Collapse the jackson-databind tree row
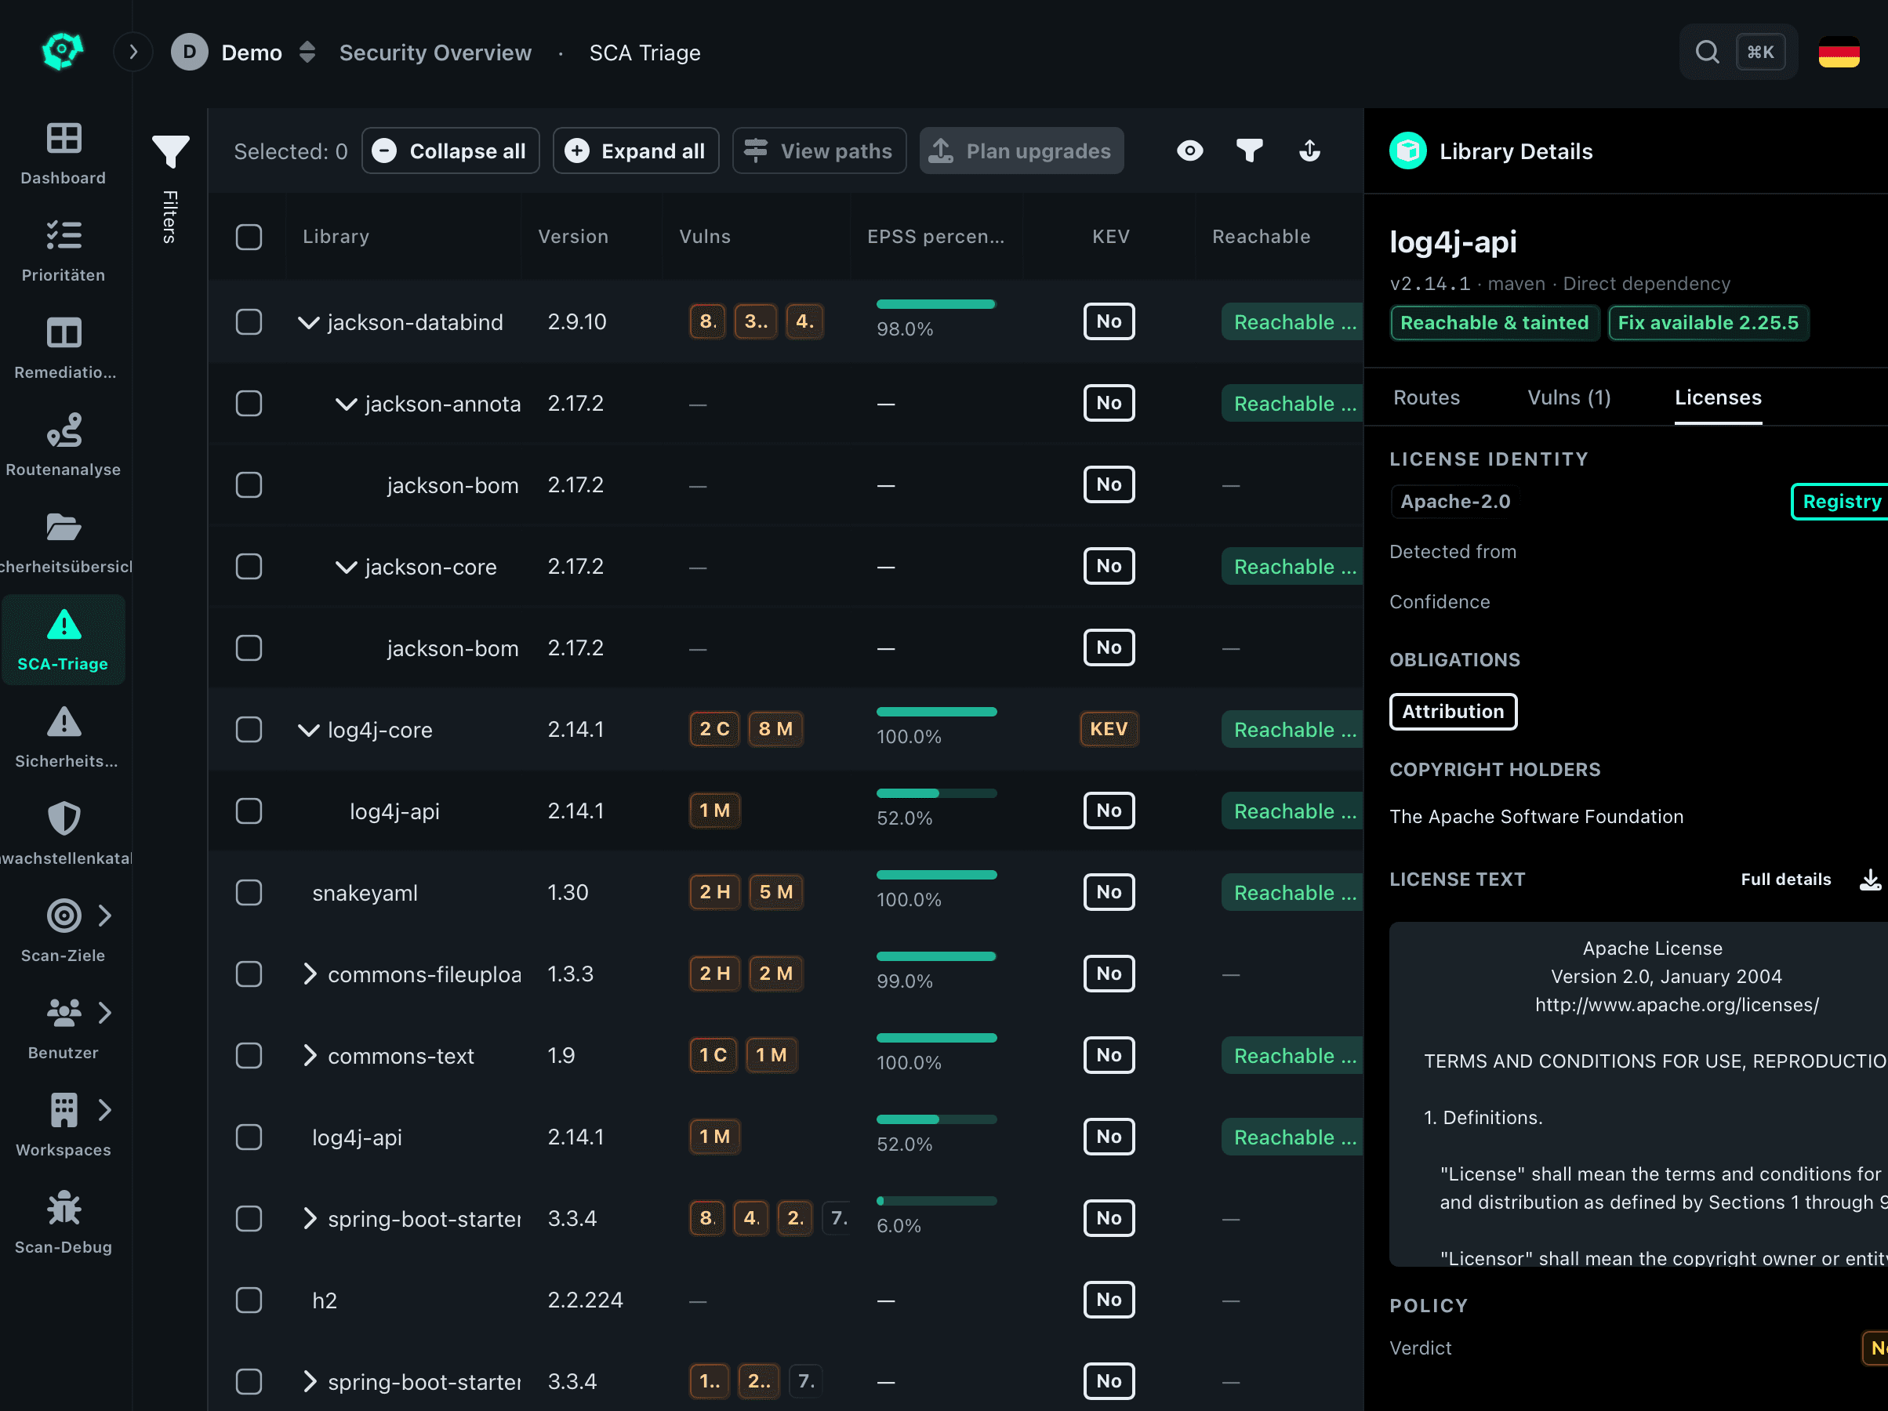 point(308,323)
